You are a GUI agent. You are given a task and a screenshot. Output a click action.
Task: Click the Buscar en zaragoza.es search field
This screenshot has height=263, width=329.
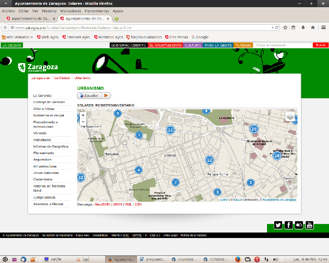pyautogui.click(x=283, y=45)
